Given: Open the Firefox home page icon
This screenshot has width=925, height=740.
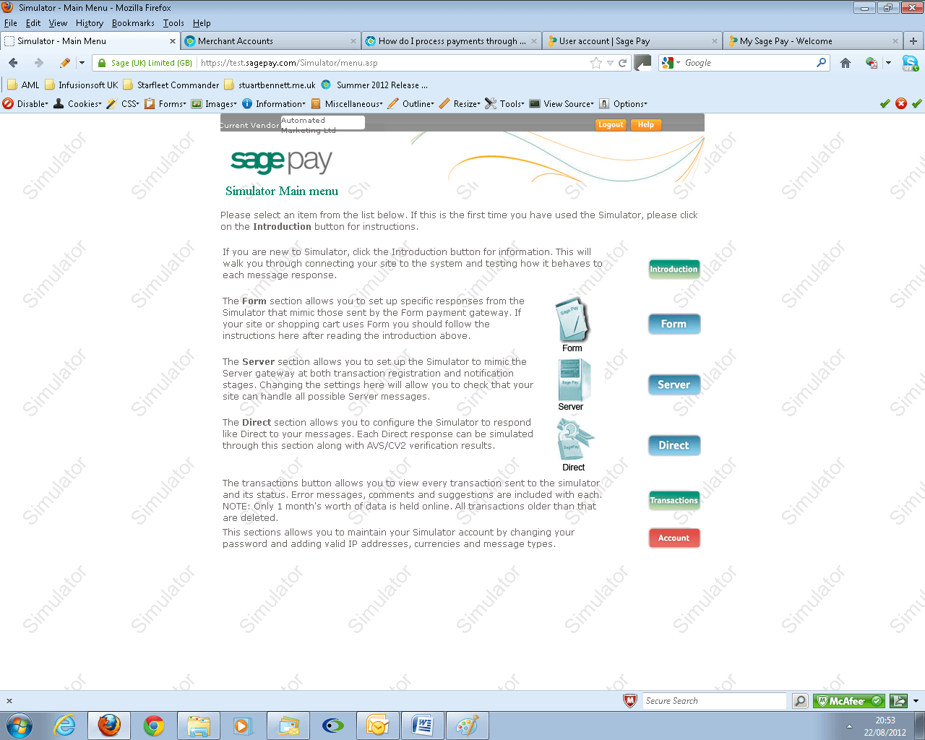Looking at the screenshot, I should point(845,63).
